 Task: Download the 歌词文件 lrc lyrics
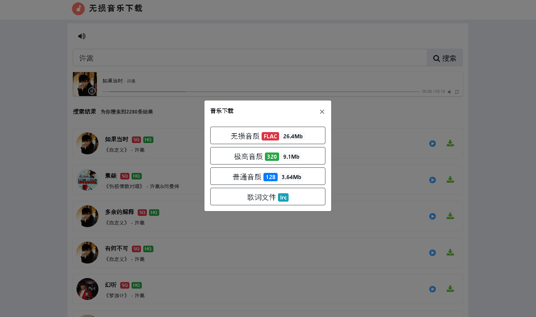pos(267,197)
